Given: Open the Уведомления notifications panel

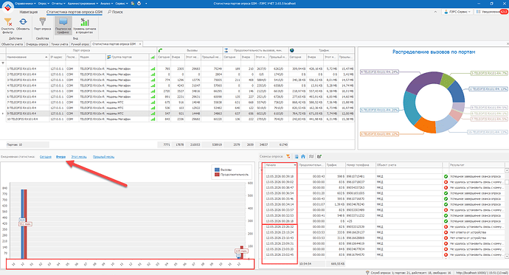Looking at the screenshot, I should click(x=491, y=12).
